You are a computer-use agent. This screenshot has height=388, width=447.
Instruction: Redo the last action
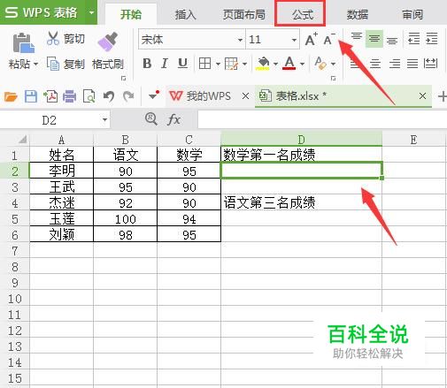pos(128,96)
